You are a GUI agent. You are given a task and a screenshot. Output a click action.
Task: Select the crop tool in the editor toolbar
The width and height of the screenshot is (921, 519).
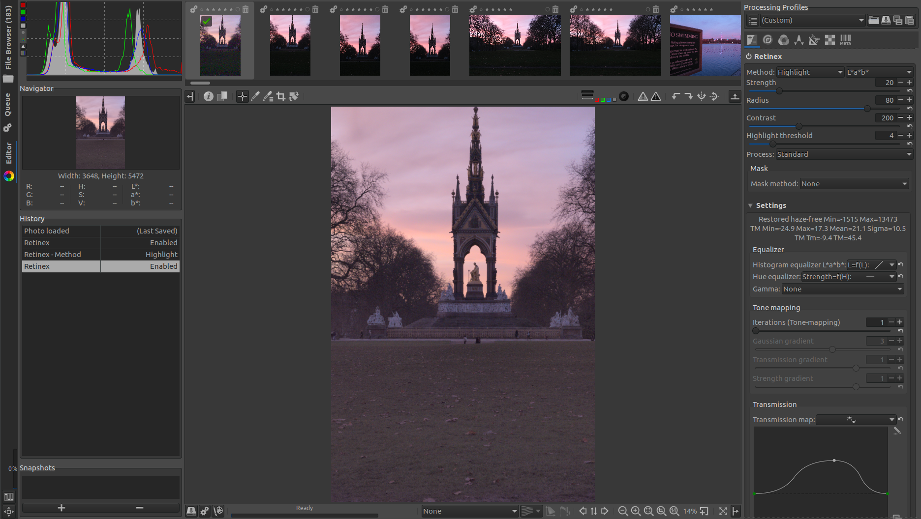(x=280, y=96)
